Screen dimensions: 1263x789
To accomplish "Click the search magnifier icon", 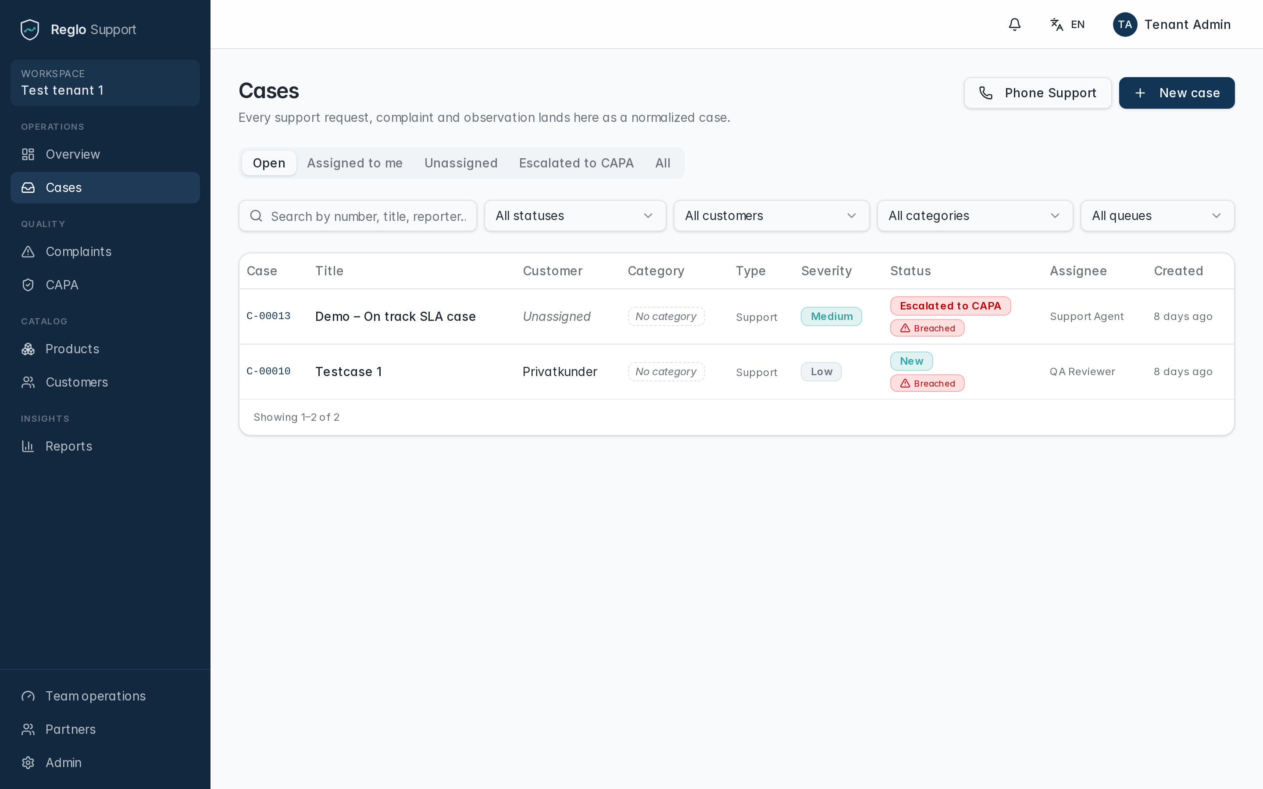I will pos(256,216).
